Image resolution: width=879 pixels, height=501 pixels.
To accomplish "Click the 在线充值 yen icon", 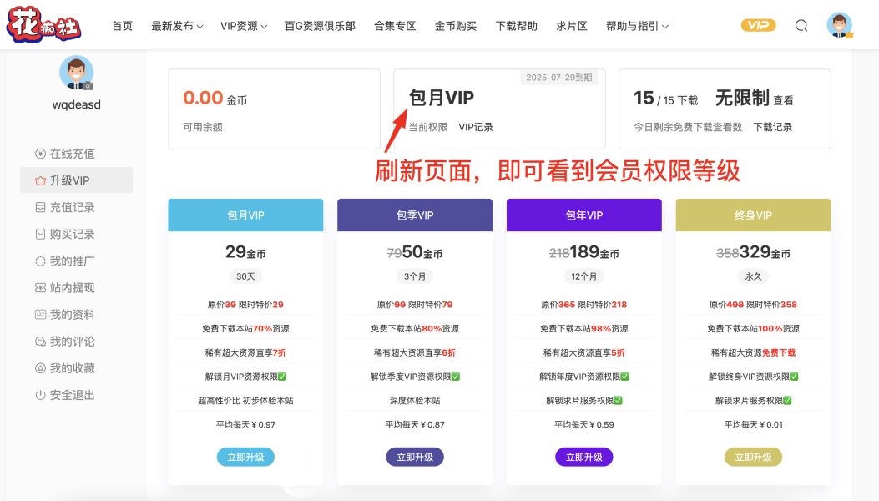I will tap(40, 154).
